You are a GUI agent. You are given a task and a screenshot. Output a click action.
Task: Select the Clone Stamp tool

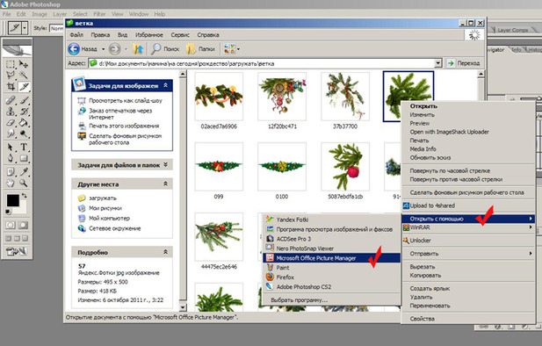[x=11, y=112]
